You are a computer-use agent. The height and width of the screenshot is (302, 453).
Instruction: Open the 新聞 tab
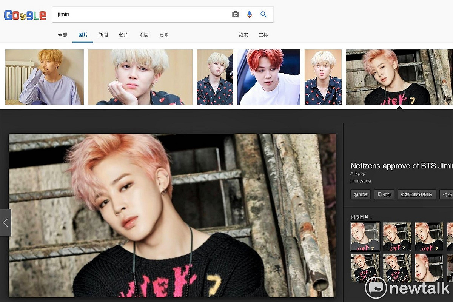(103, 35)
